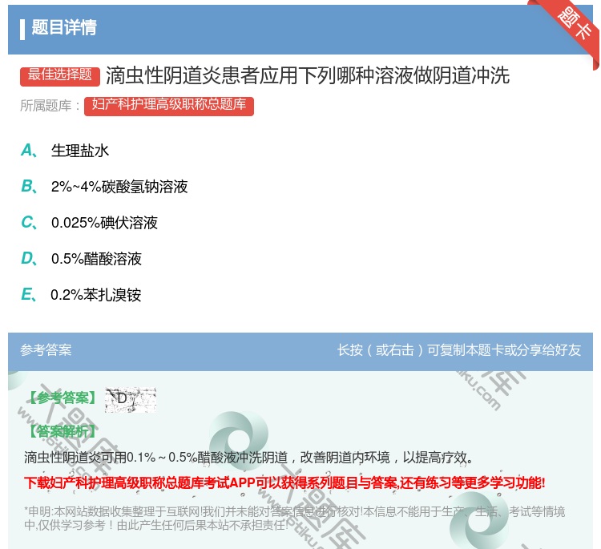Click the 题目详情 header title

pos(63,28)
